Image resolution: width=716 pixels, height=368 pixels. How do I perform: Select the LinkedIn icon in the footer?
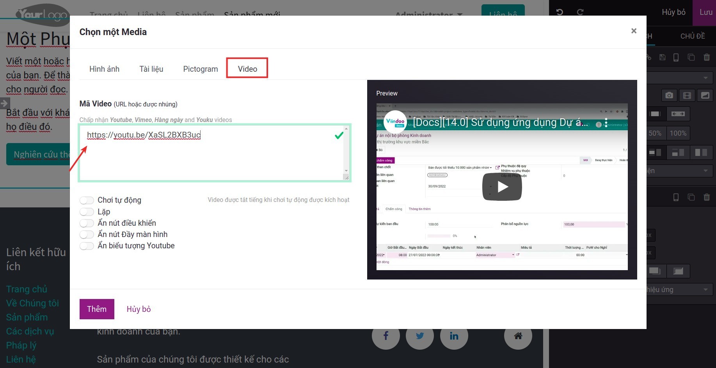tap(454, 336)
